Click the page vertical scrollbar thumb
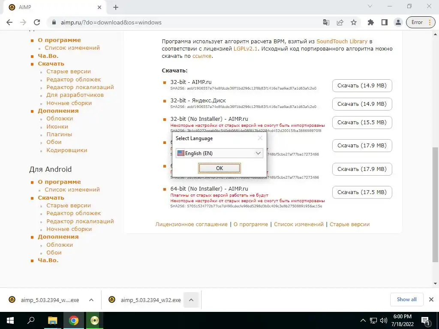Screen dimensions: 439x329 point(435,204)
